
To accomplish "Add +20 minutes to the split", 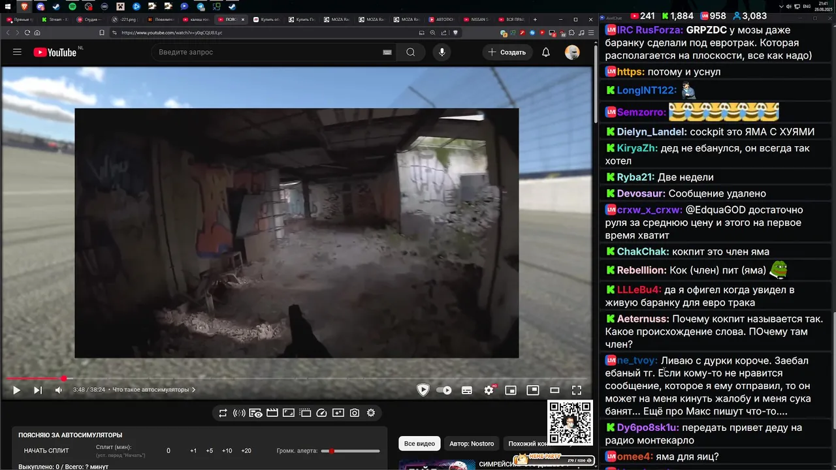I will 246,450.
